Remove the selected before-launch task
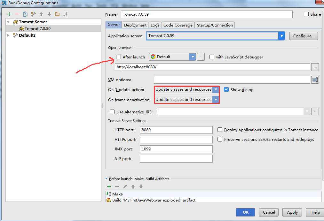The width and height of the screenshot is (324, 221). pyautogui.click(x=117, y=187)
